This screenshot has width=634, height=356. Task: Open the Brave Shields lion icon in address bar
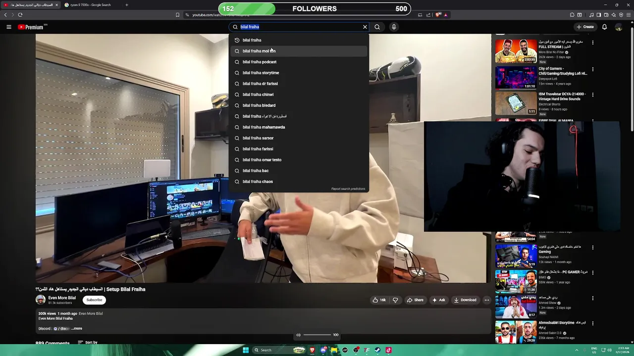pos(438,15)
